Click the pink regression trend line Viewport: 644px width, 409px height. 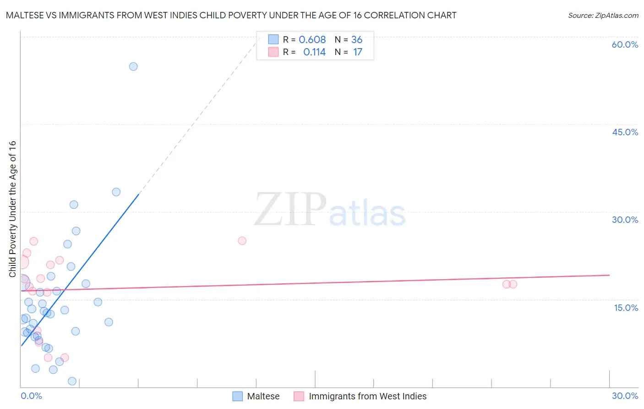(315, 283)
